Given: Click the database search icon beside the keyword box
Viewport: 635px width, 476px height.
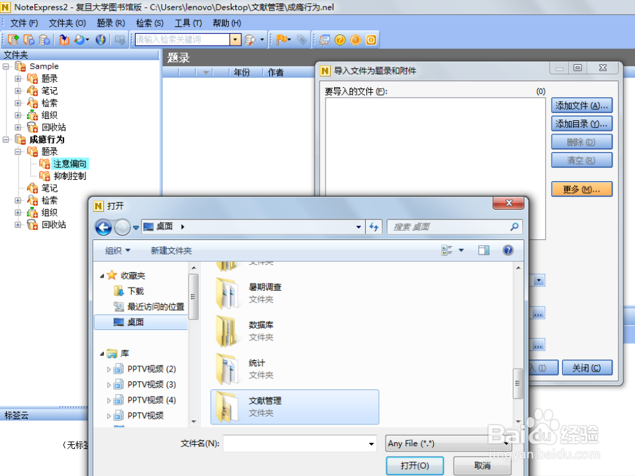Looking at the screenshot, I should click(250, 40).
